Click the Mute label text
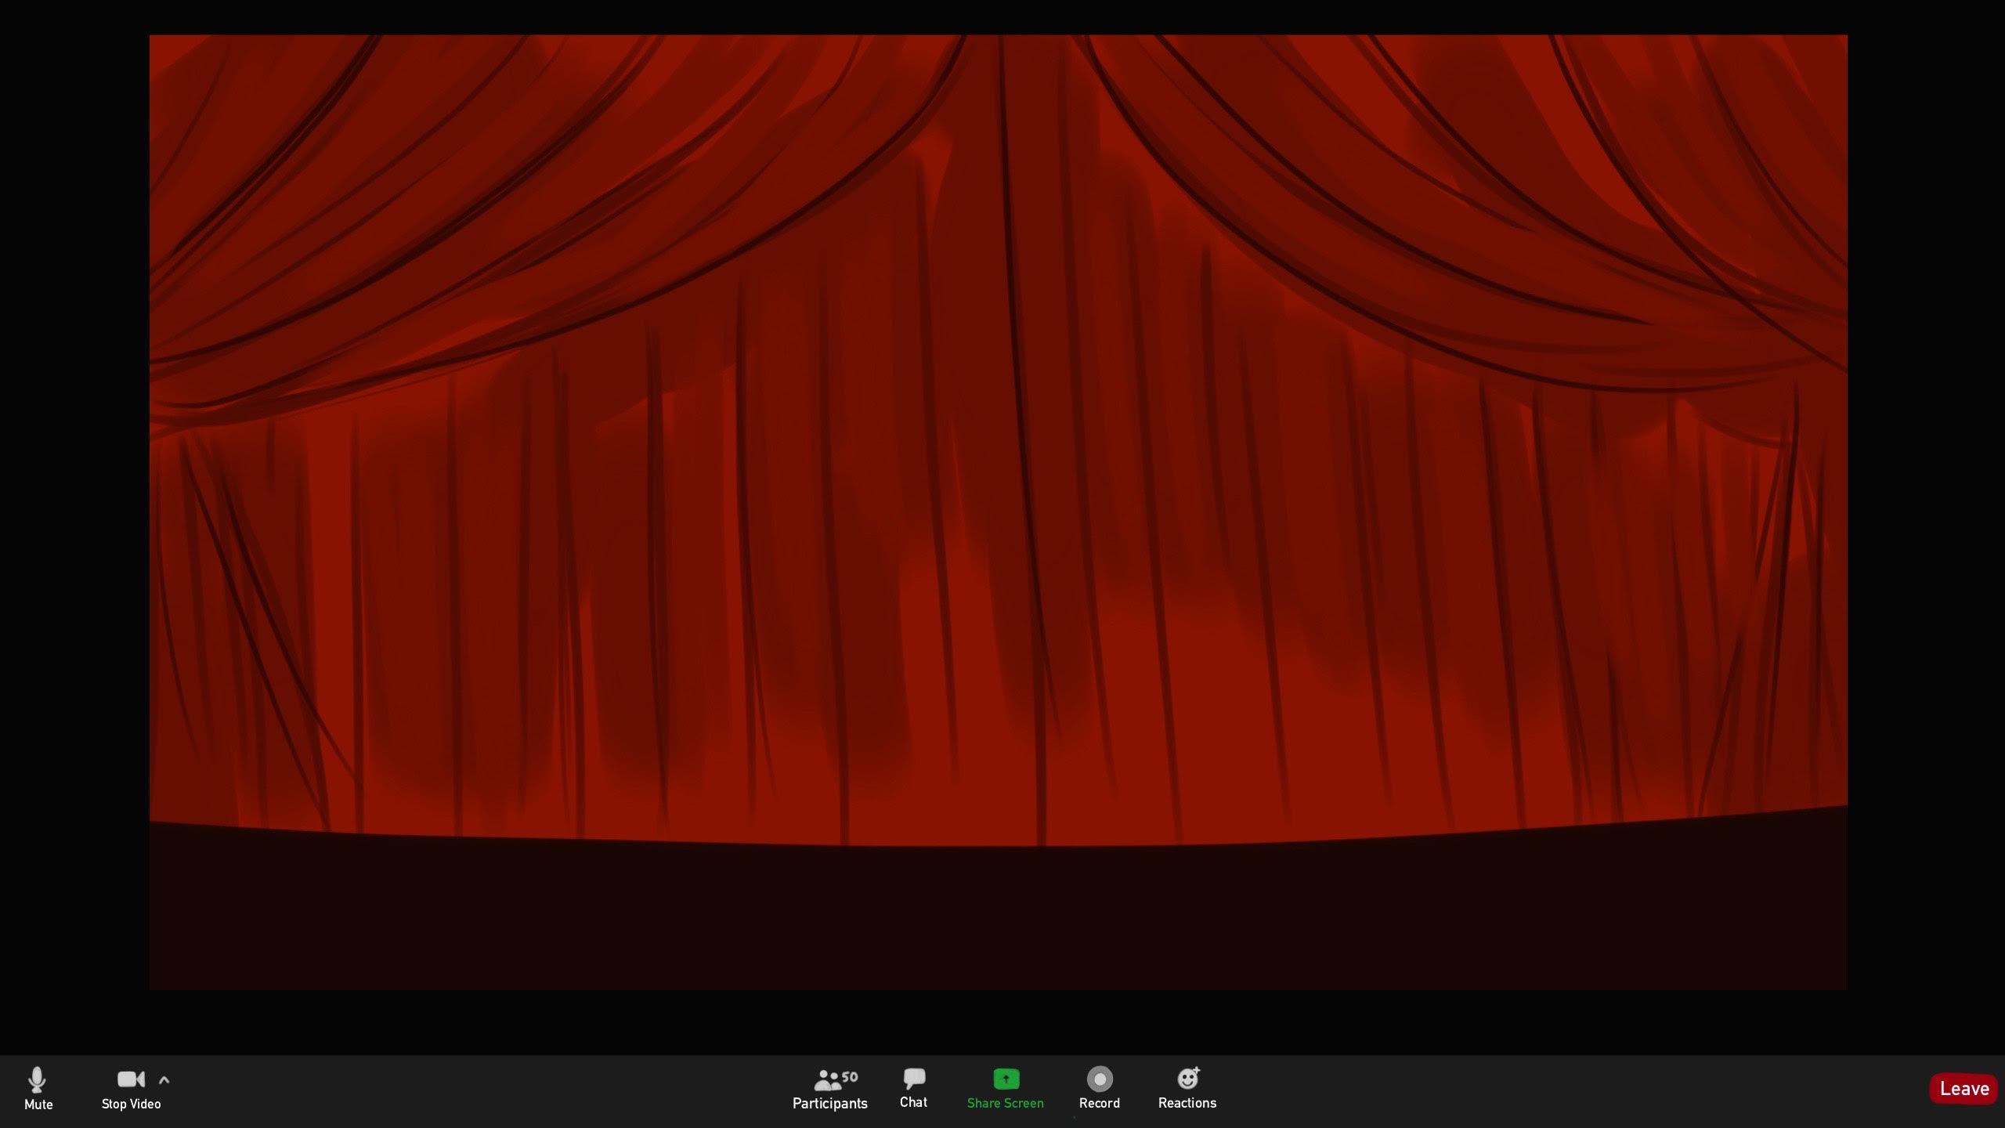Viewport: 2005px width, 1128px height. coord(38,1105)
